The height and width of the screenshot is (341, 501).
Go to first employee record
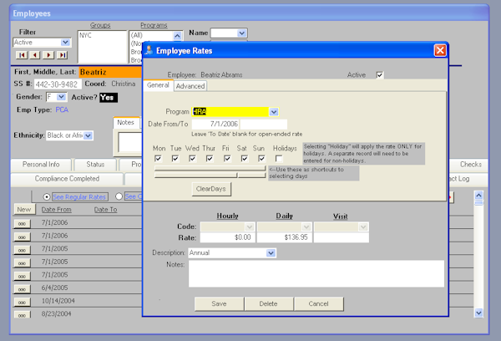22,55
